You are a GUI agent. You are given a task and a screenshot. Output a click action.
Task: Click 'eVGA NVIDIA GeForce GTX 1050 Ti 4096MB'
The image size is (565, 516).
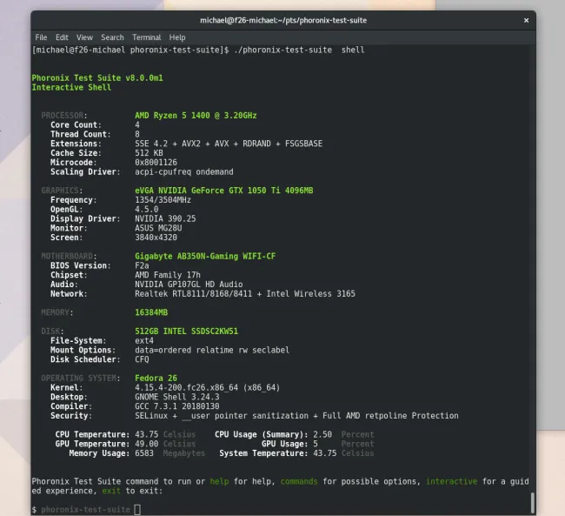coord(223,191)
